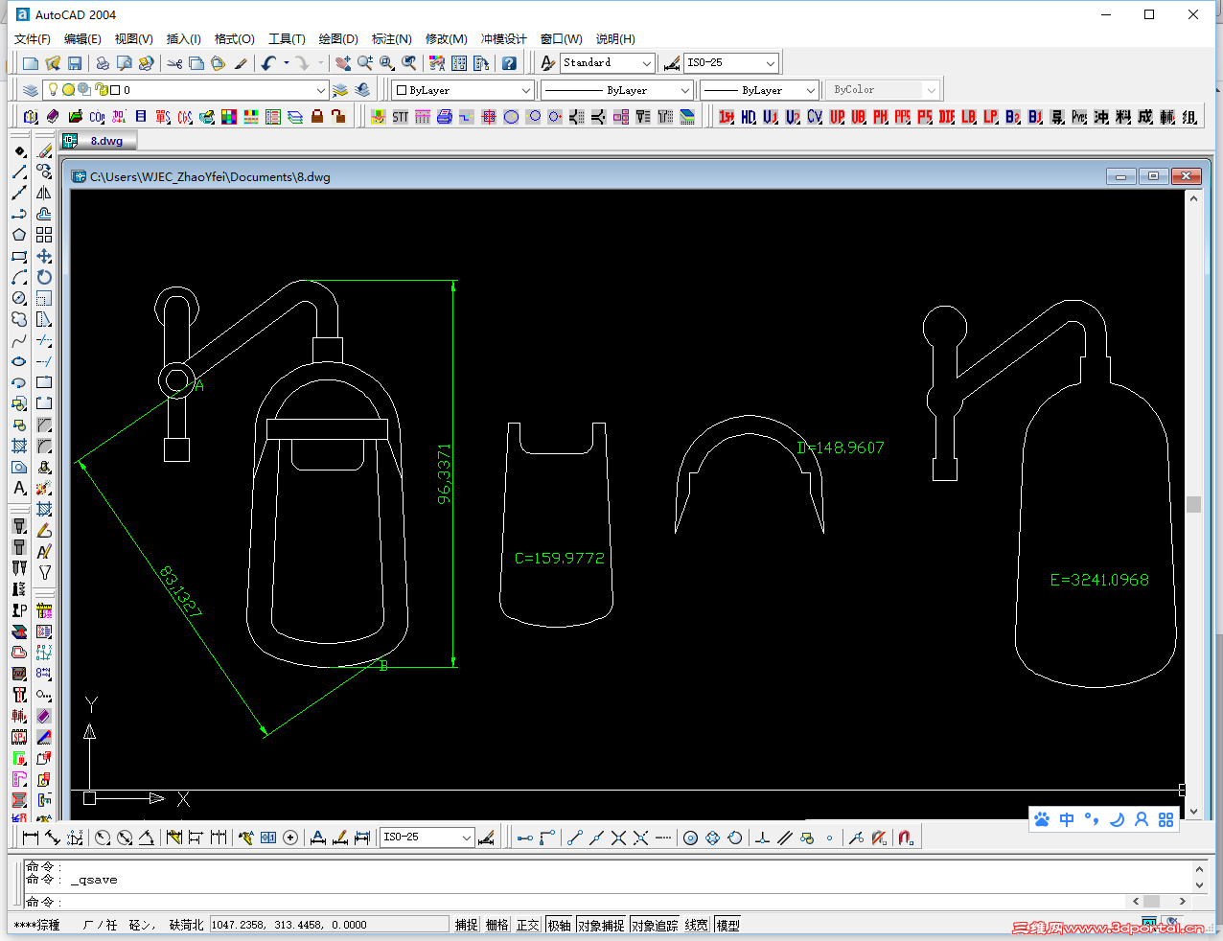Toggle 正交 ortho mode in status bar
The height and width of the screenshot is (941, 1223).
tap(527, 925)
